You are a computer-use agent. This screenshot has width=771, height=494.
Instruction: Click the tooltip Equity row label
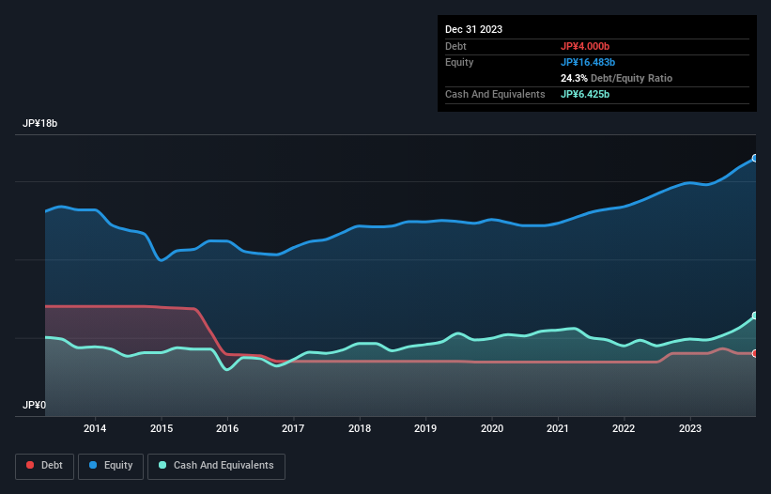[x=459, y=62]
